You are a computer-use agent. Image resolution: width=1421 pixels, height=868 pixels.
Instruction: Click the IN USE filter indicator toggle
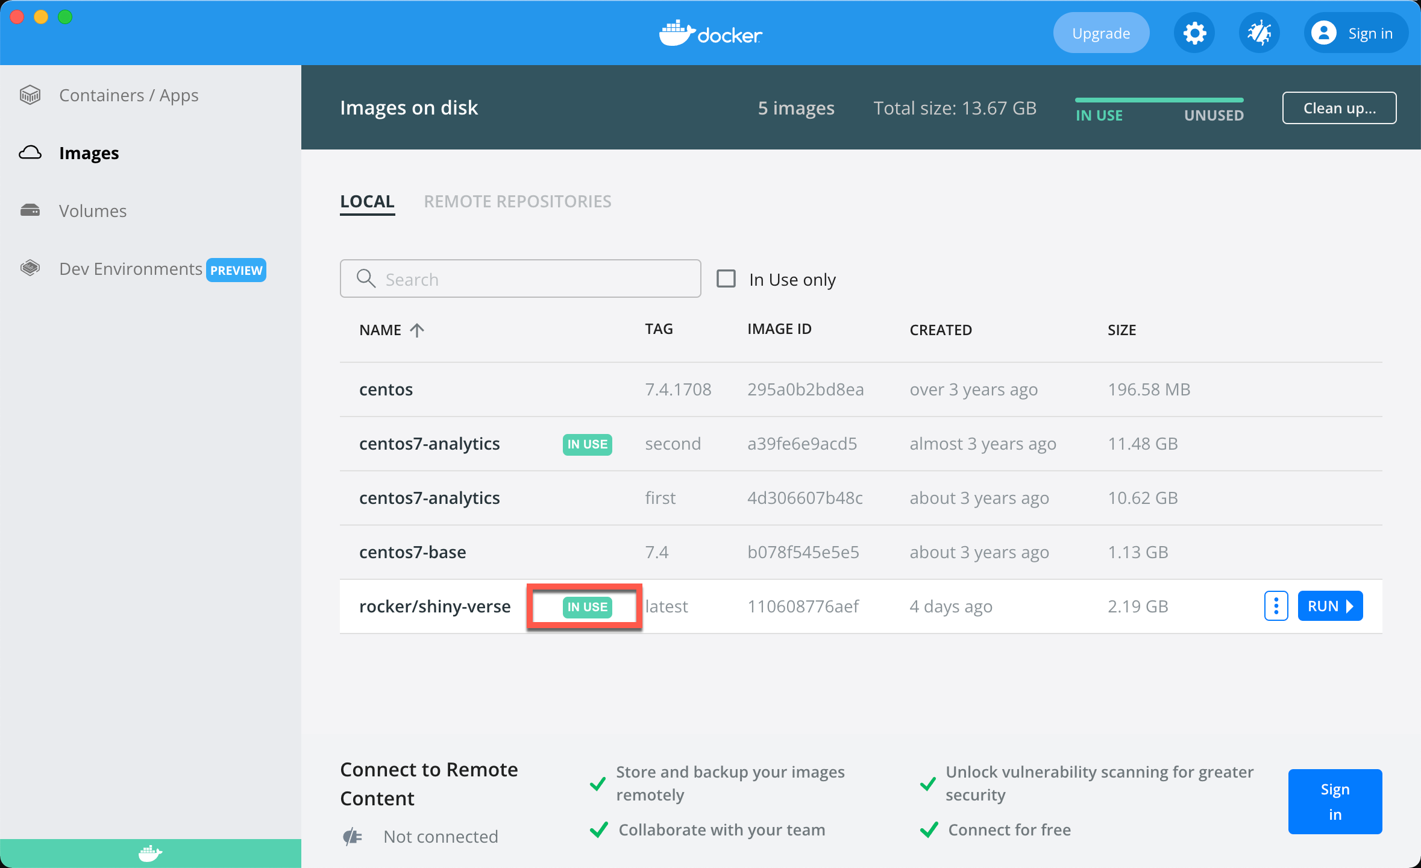(x=1099, y=115)
